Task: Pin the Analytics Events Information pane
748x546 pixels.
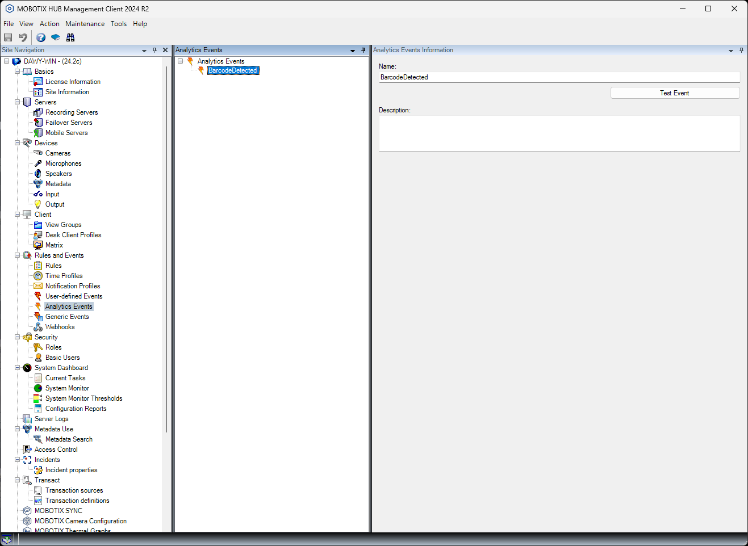Action: [x=741, y=50]
